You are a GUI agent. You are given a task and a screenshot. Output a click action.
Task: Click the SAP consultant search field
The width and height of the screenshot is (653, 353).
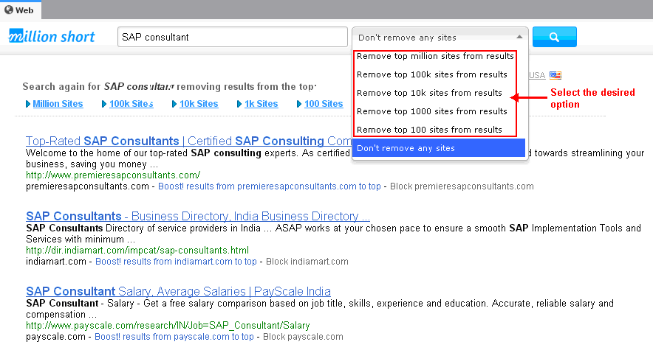[233, 37]
